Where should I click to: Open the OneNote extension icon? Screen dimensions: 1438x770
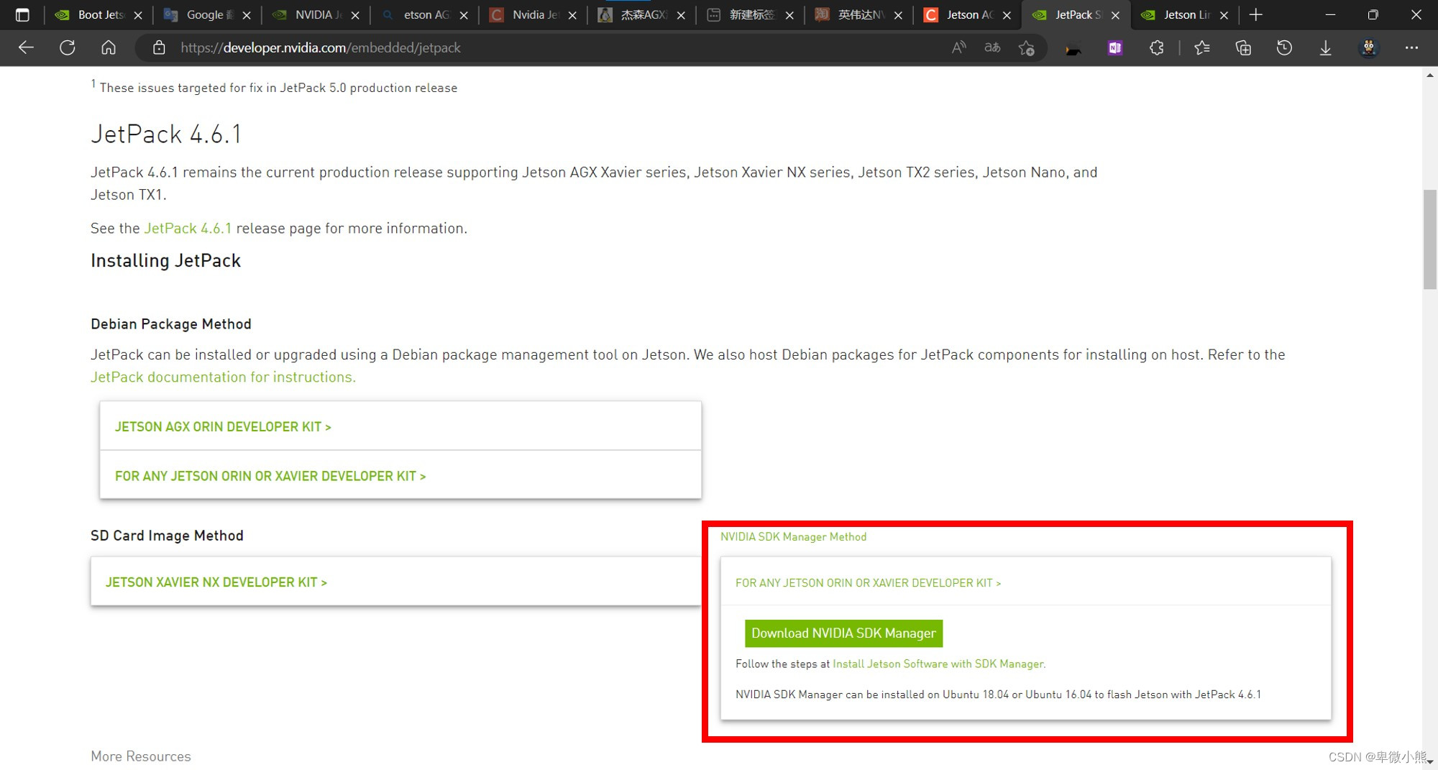pos(1115,48)
